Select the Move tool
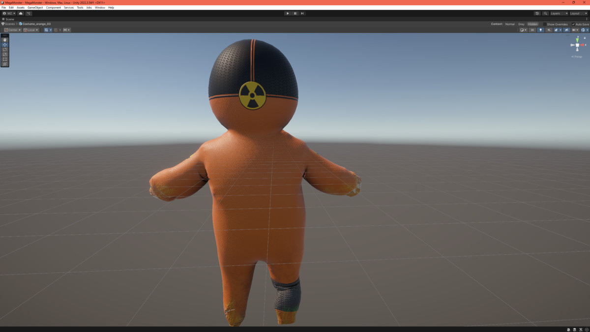Image resolution: width=590 pixels, height=332 pixels. [5, 45]
